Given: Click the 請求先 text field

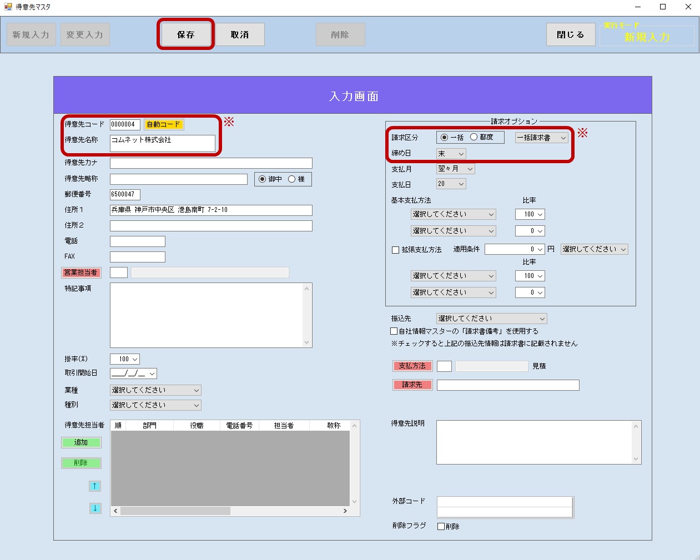Looking at the screenshot, I should [508, 385].
